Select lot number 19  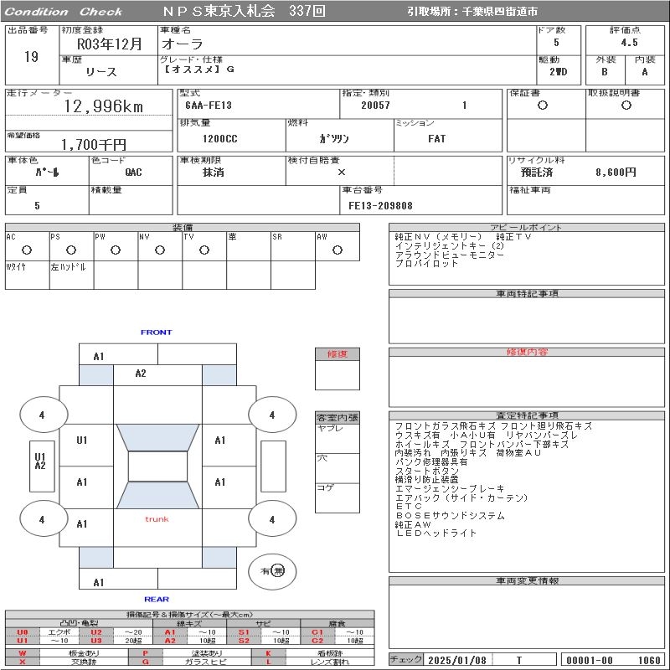tap(32, 56)
